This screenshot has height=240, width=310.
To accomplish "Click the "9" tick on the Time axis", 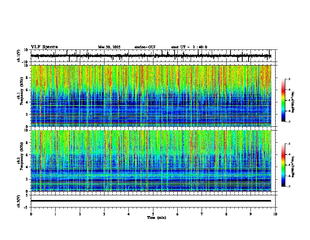I will pos(251,214).
